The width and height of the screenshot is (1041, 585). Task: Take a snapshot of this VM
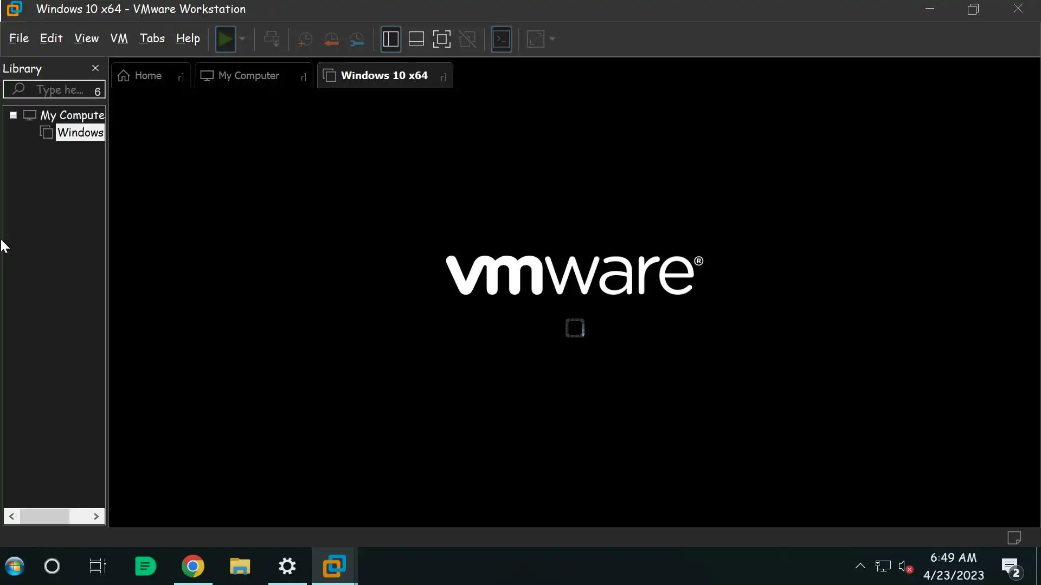tap(305, 39)
